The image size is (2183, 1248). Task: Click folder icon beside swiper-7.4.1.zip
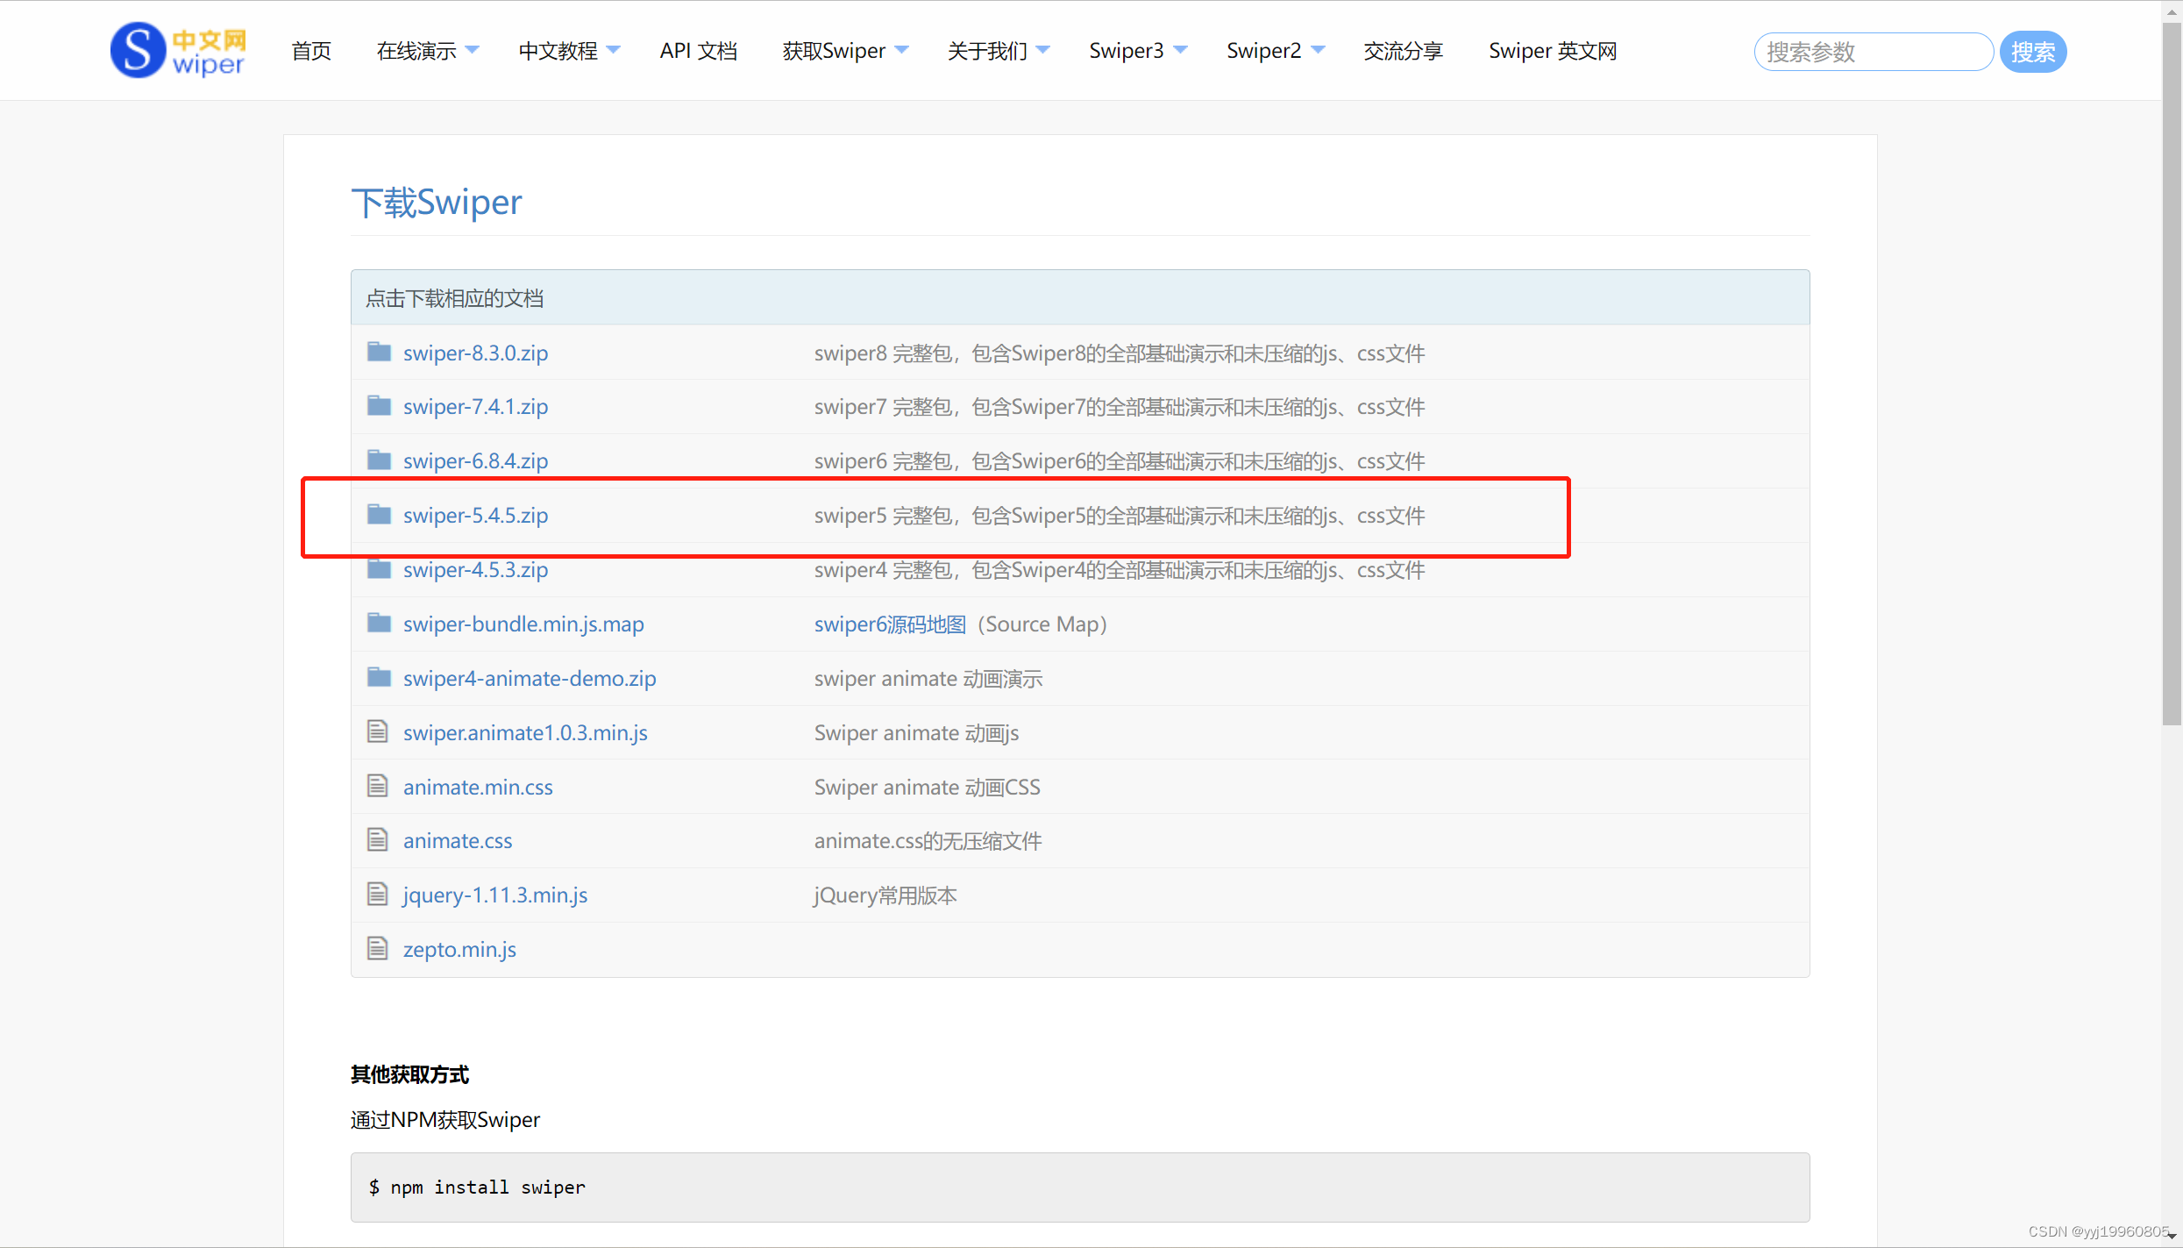pos(379,404)
